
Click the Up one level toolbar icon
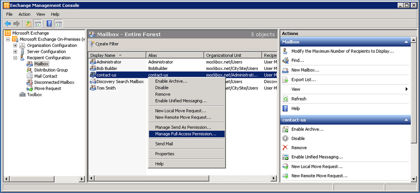pyautogui.click(x=29, y=23)
